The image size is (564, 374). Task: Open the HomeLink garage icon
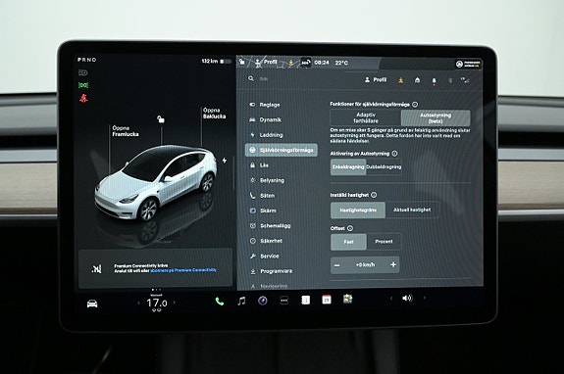click(x=417, y=80)
